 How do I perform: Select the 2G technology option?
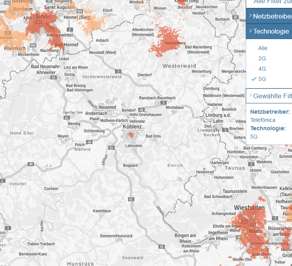click(262, 58)
